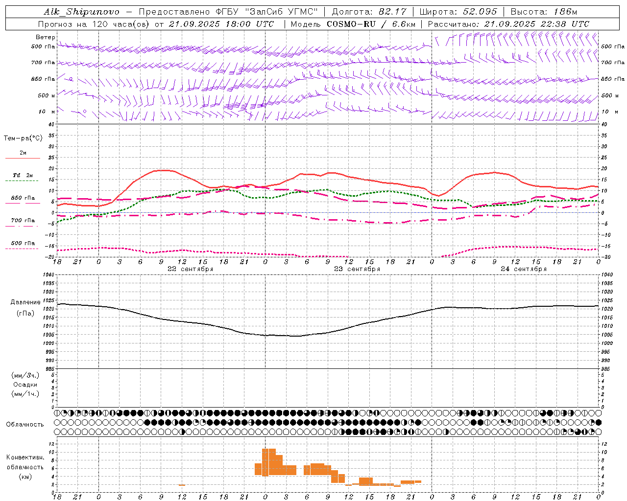Click the Конвективн. label
The height and width of the screenshot is (501, 627).
(25, 457)
